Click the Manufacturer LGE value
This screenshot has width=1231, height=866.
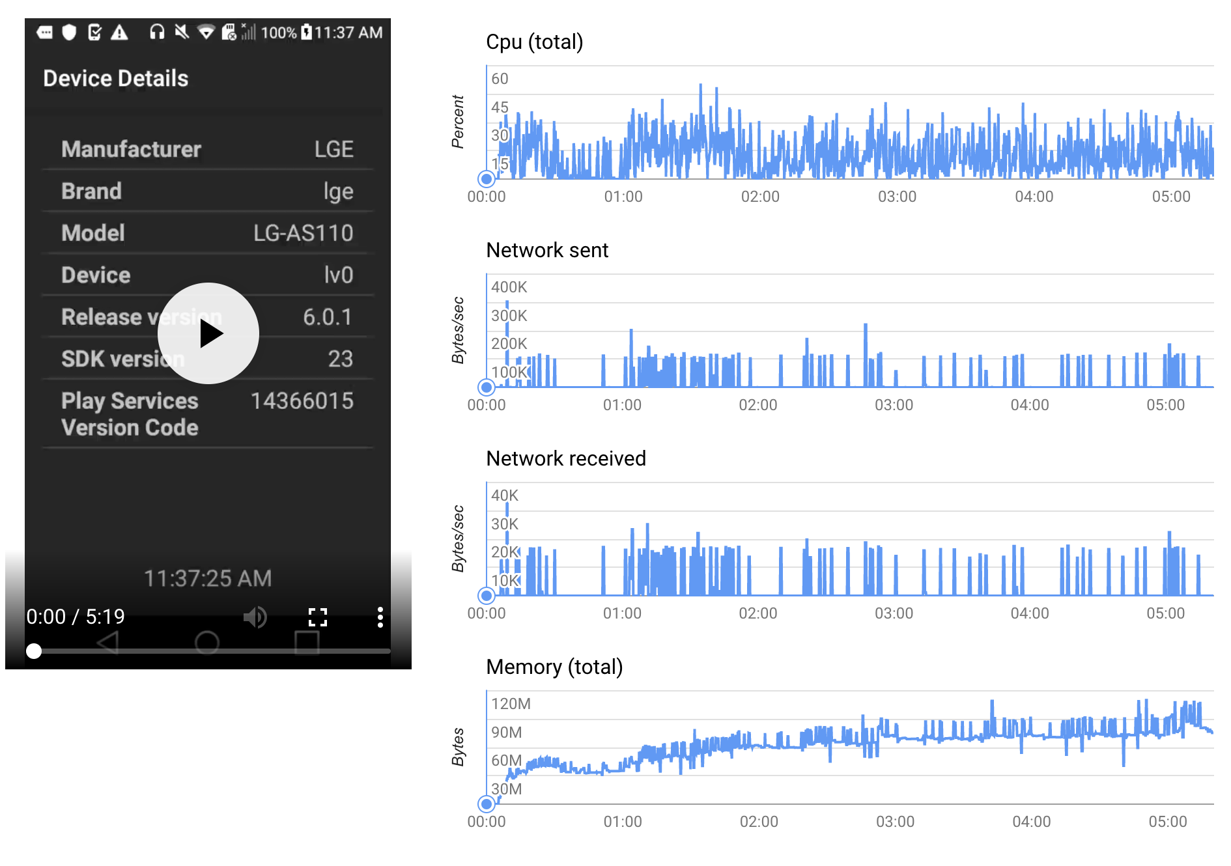point(334,149)
